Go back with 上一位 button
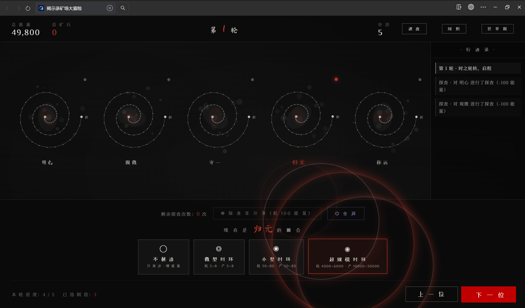This screenshot has height=308, width=525. click(x=431, y=294)
